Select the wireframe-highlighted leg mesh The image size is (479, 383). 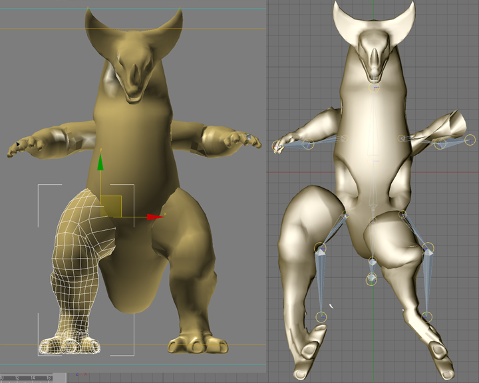[x=77, y=272]
